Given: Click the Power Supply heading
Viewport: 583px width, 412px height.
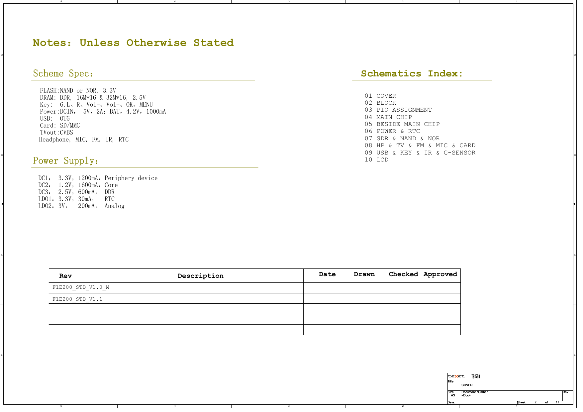Looking at the screenshot, I should click(x=65, y=161).
